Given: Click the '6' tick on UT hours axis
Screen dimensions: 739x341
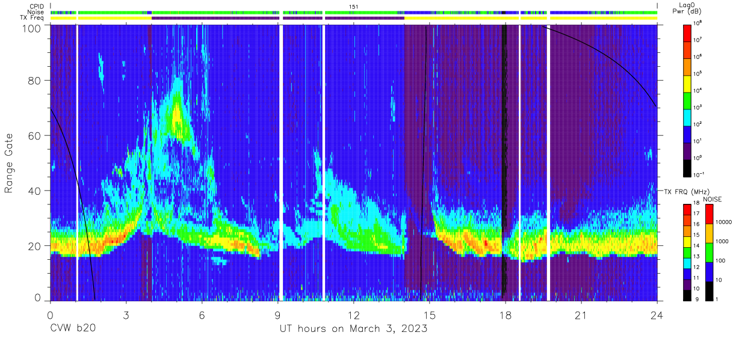Looking at the screenshot, I should [202, 315].
